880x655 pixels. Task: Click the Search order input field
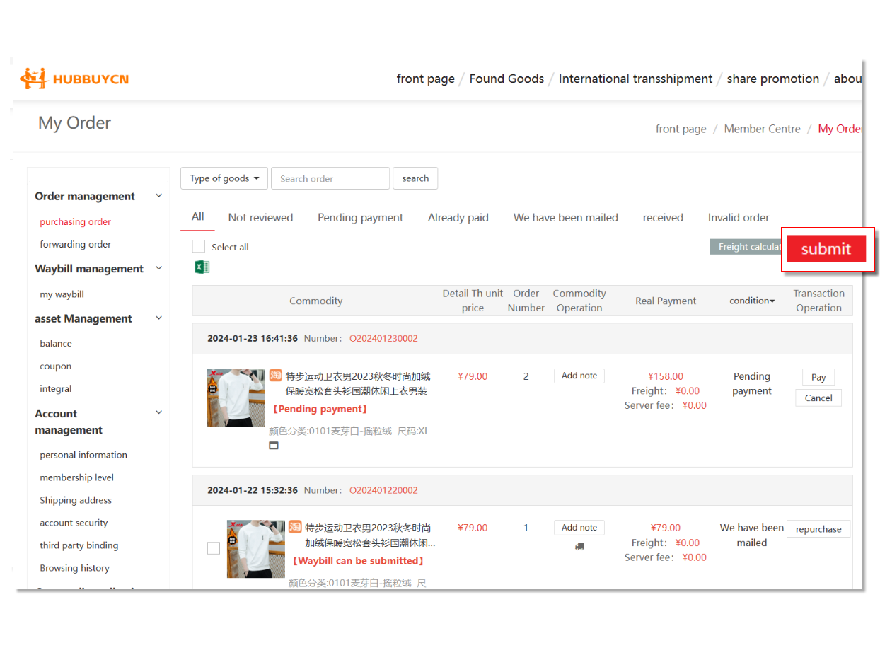click(x=330, y=178)
